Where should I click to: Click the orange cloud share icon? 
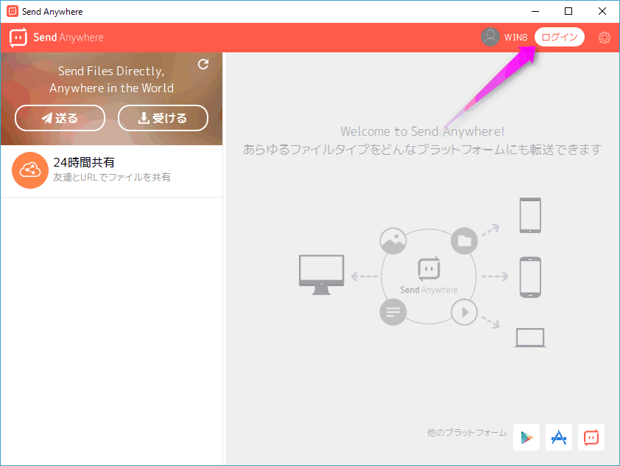coord(29,170)
